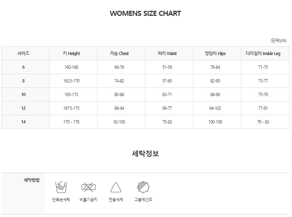Click the dry in shade icon
The image size is (292, 217).
(143, 187)
